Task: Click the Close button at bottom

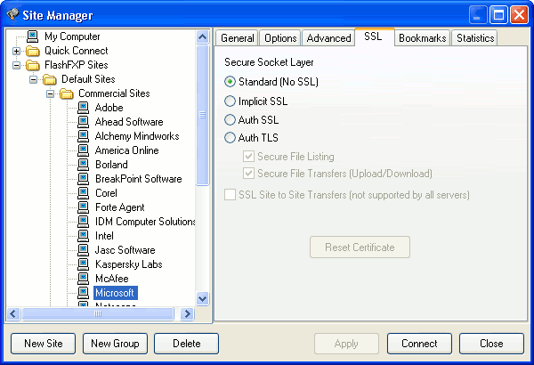Action: tap(491, 344)
